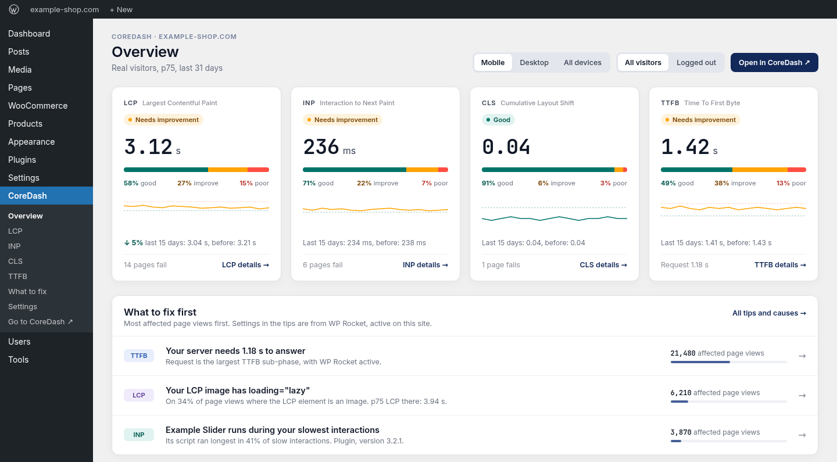Image resolution: width=837 pixels, height=462 pixels.
Task: Click the LCP 'Needs improvement' status badge
Action: point(163,120)
